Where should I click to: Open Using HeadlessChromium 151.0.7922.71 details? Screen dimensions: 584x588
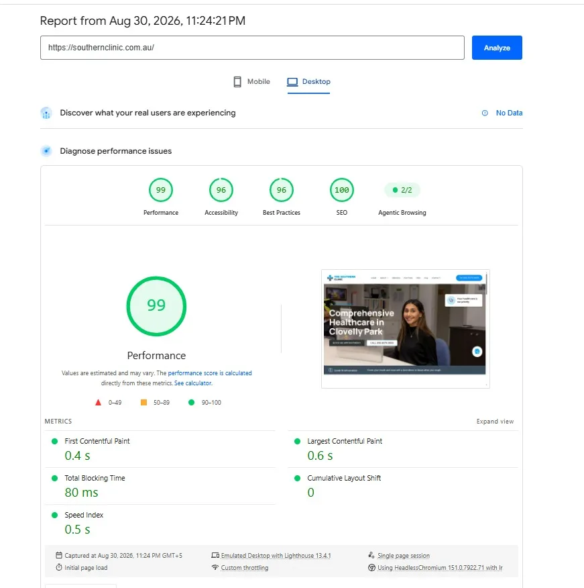pos(440,568)
